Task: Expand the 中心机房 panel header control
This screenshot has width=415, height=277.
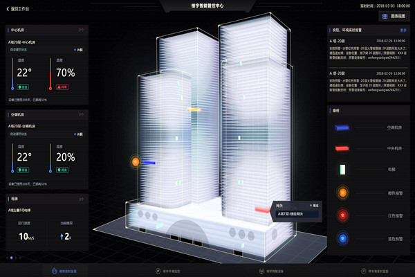Action: point(82,31)
